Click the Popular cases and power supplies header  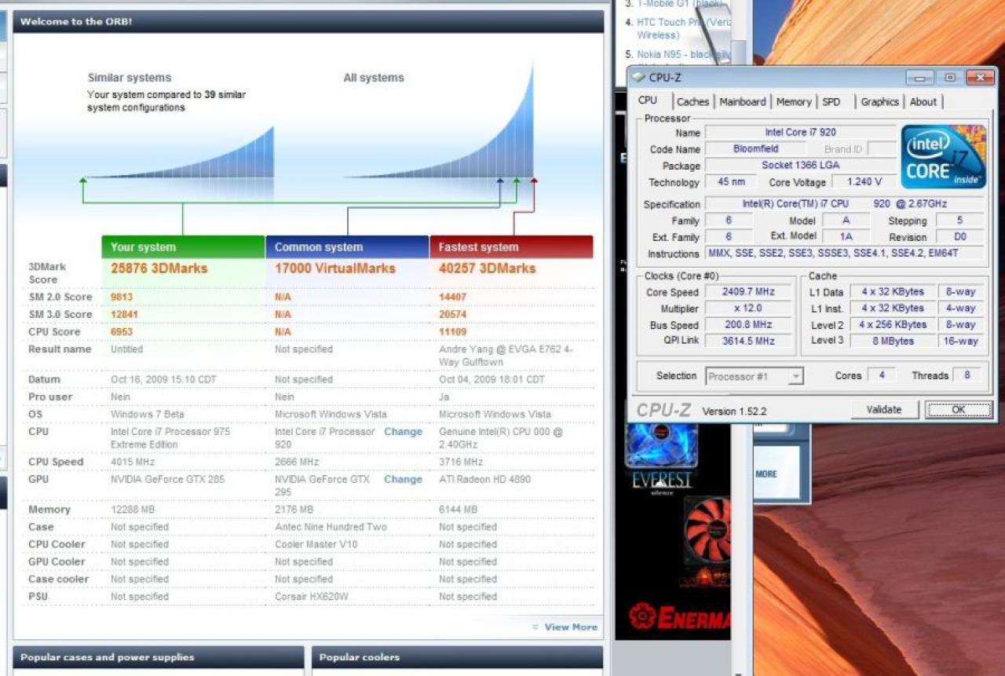(x=159, y=657)
